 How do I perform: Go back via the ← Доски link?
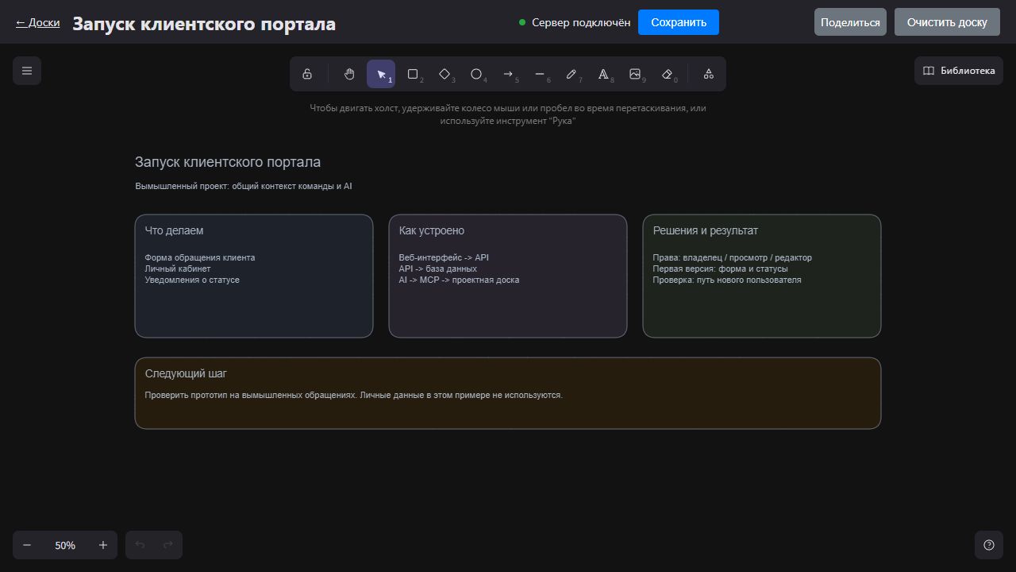coord(37,23)
